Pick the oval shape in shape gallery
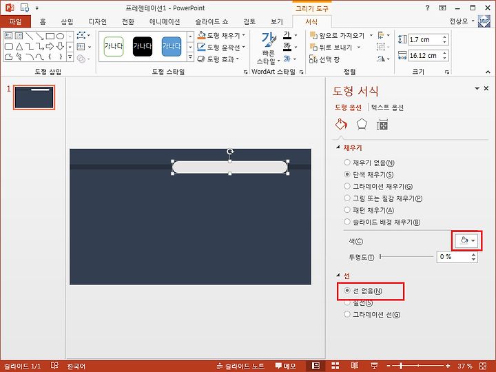496x372 pixels. [x=60, y=36]
